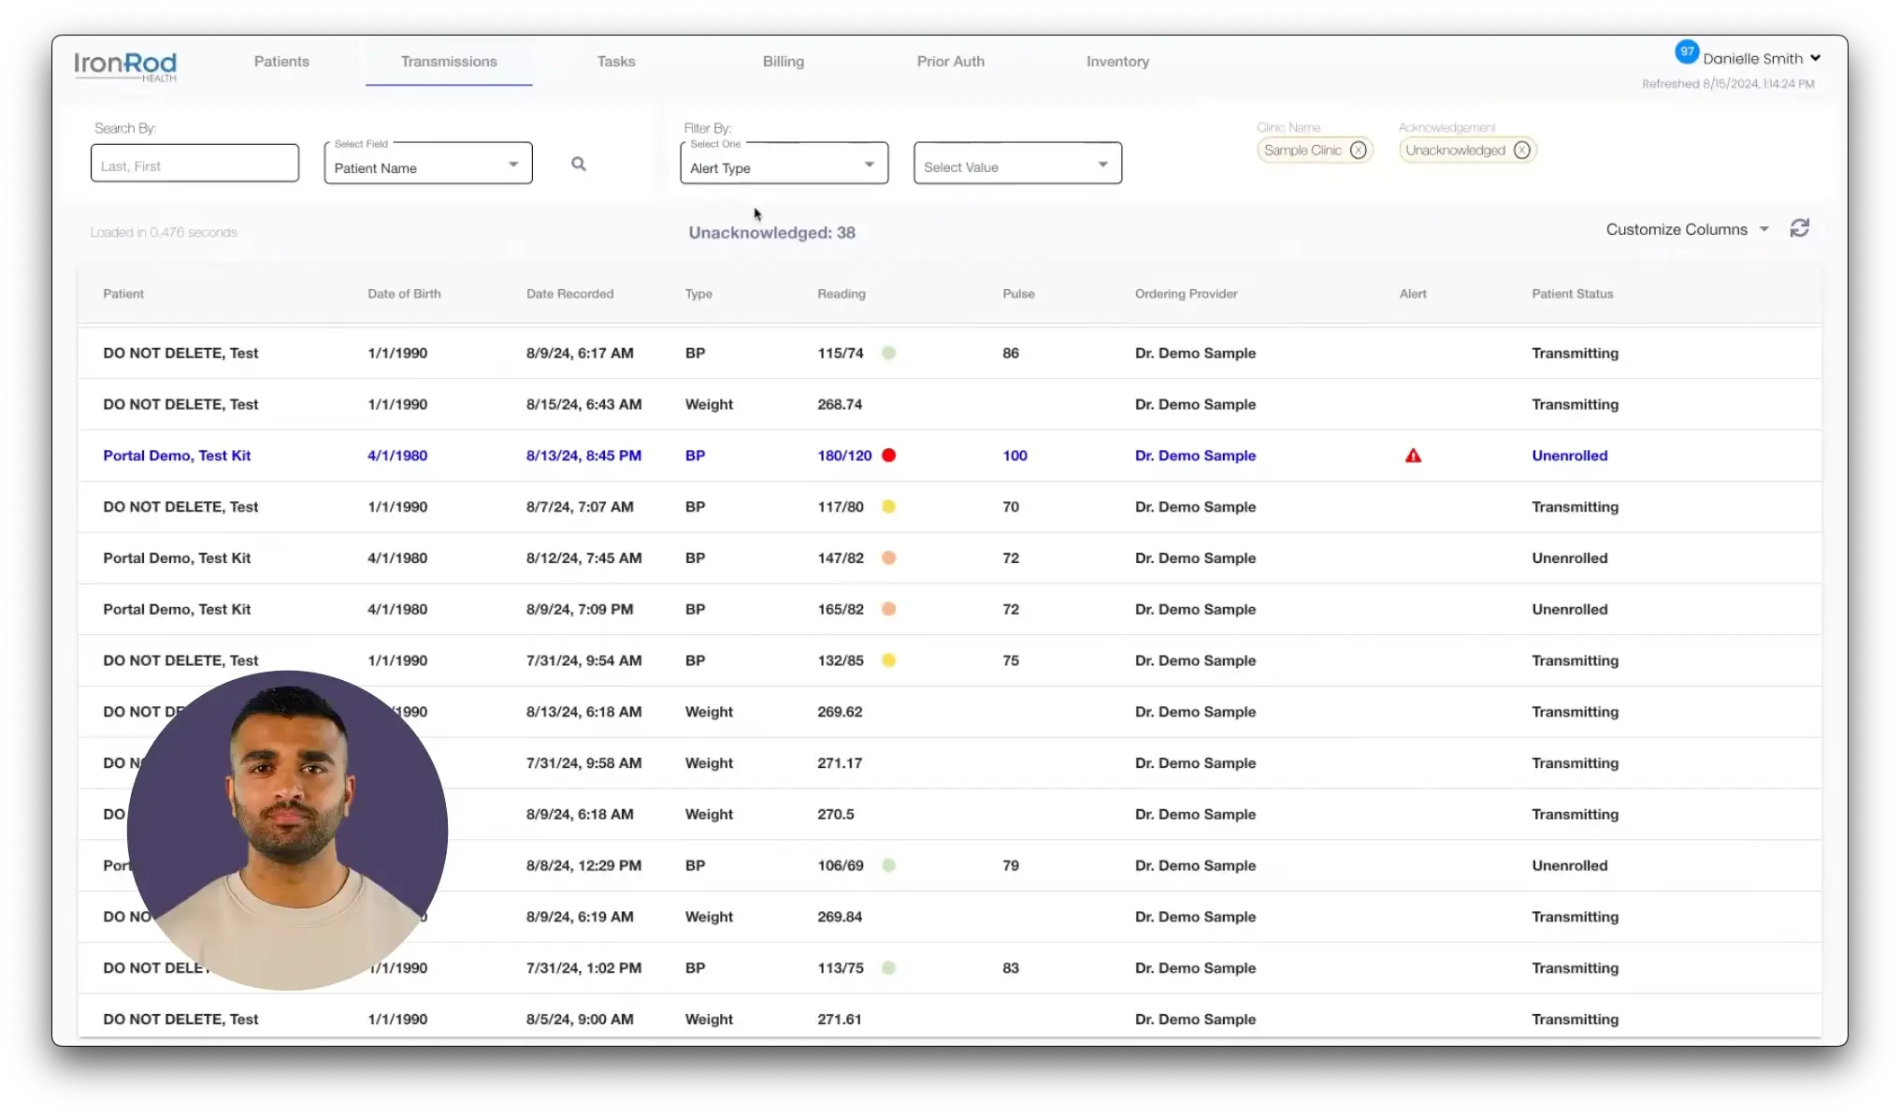Open the Patient Name select field dropdown
This screenshot has width=1900, height=1115.
point(428,165)
